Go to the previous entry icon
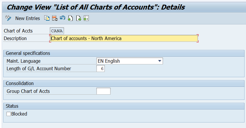The width and height of the screenshot is (246, 128). click(x=70, y=18)
